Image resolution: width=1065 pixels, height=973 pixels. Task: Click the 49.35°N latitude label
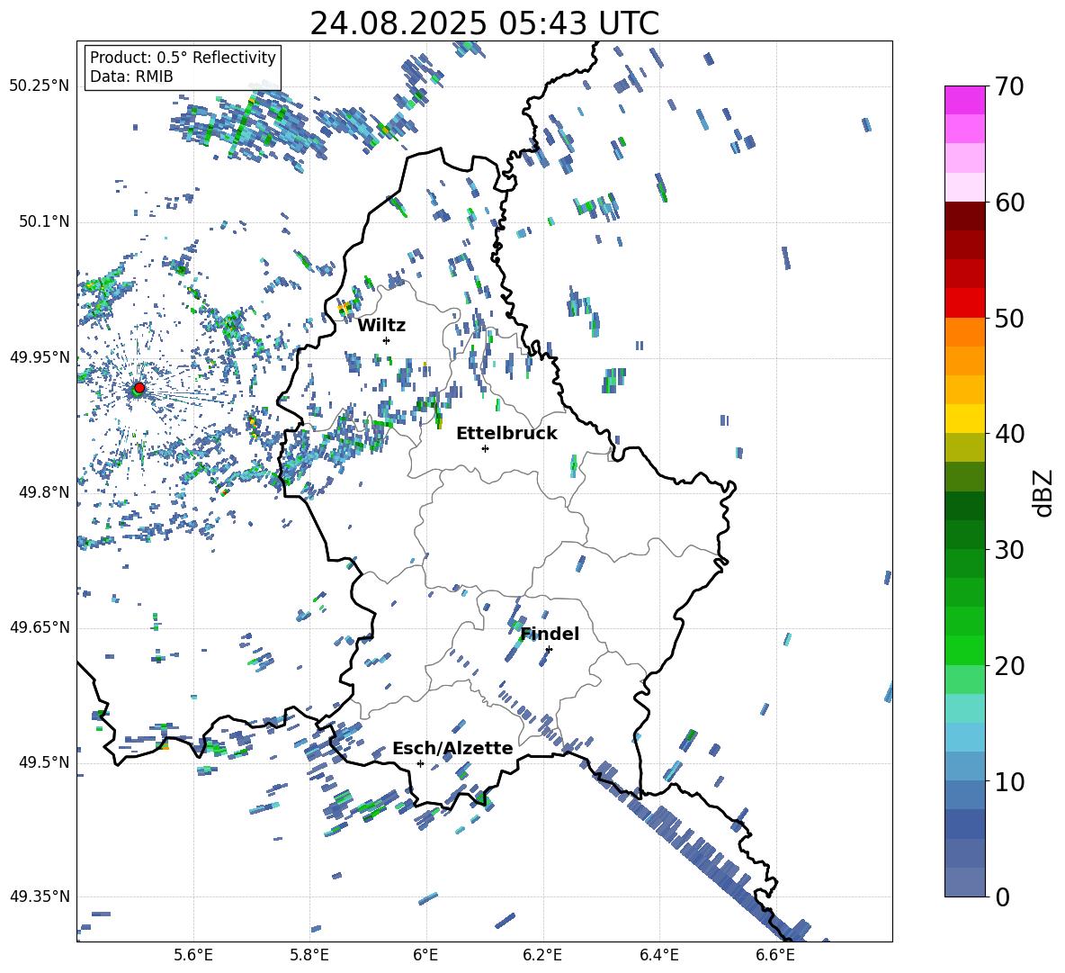(x=39, y=896)
